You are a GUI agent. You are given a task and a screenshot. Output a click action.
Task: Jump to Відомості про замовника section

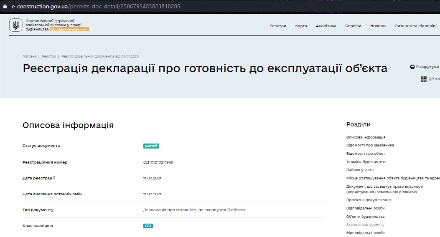[370, 145]
